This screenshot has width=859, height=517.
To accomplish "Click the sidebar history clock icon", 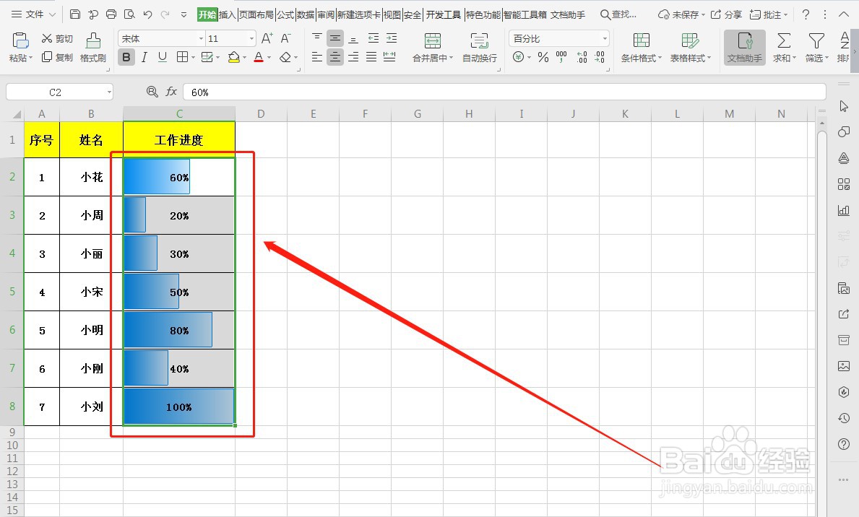I will point(844,418).
